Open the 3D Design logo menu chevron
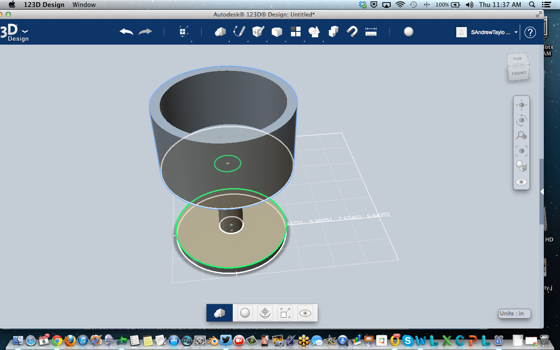 pos(25,31)
